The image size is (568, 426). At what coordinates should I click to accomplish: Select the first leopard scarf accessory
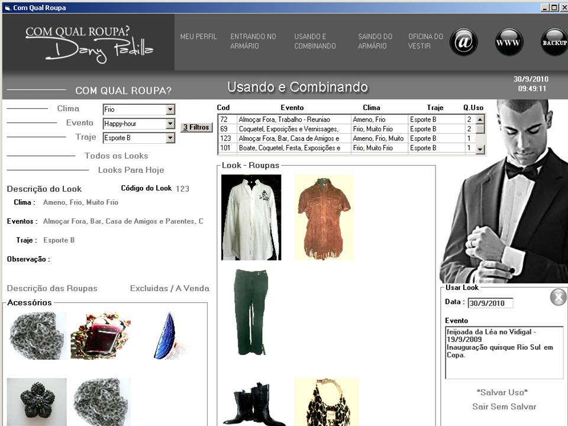[x=37, y=335]
